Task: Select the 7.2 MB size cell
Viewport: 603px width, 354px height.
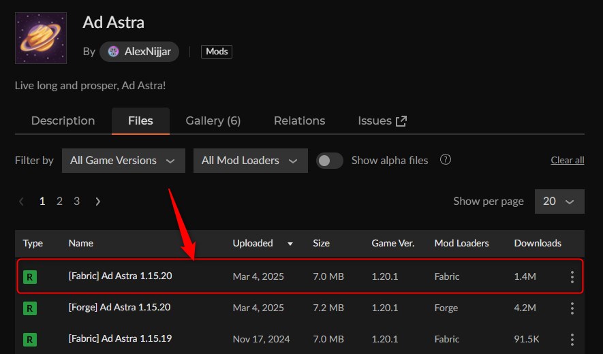Action: [x=328, y=308]
